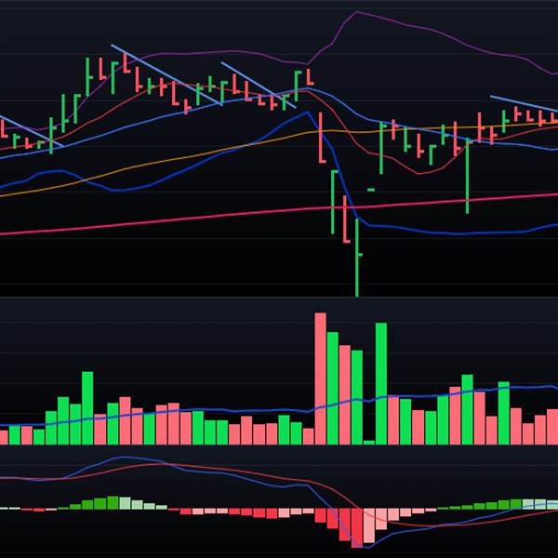This screenshot has width=558, height=558.
Task: Select the tallest green volume bar
Action: (381, 383)
